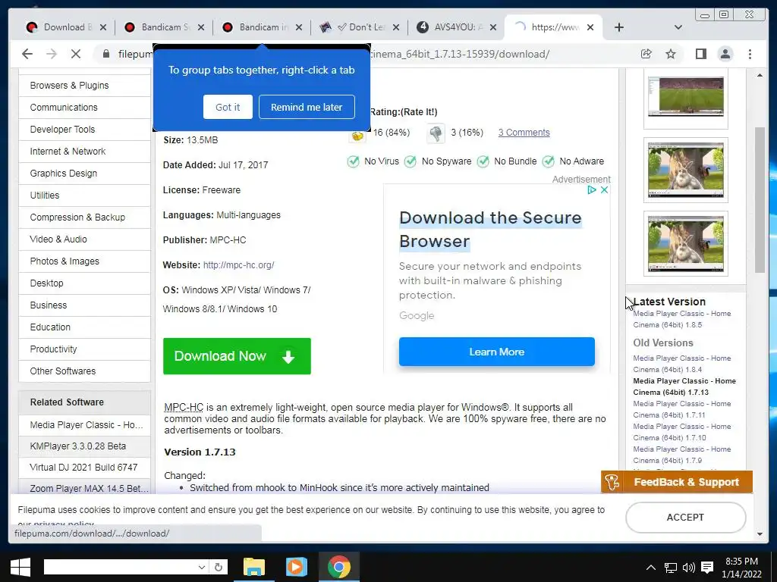
Task: Close the advertisement with X icon
Action: click(x=604, y=189)
